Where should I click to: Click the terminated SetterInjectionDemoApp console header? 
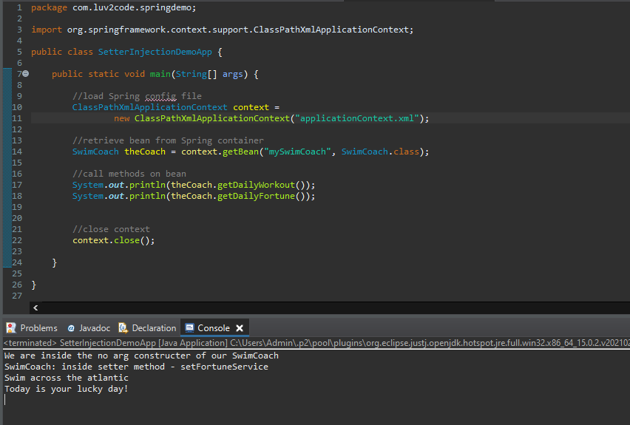[x=316, y=343]
